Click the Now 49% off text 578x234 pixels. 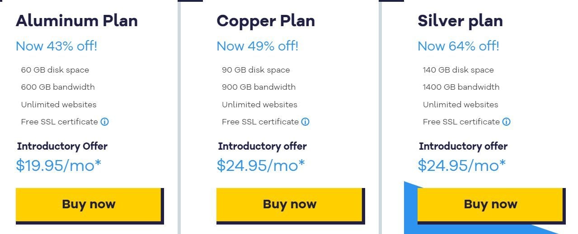pos(258,46)
